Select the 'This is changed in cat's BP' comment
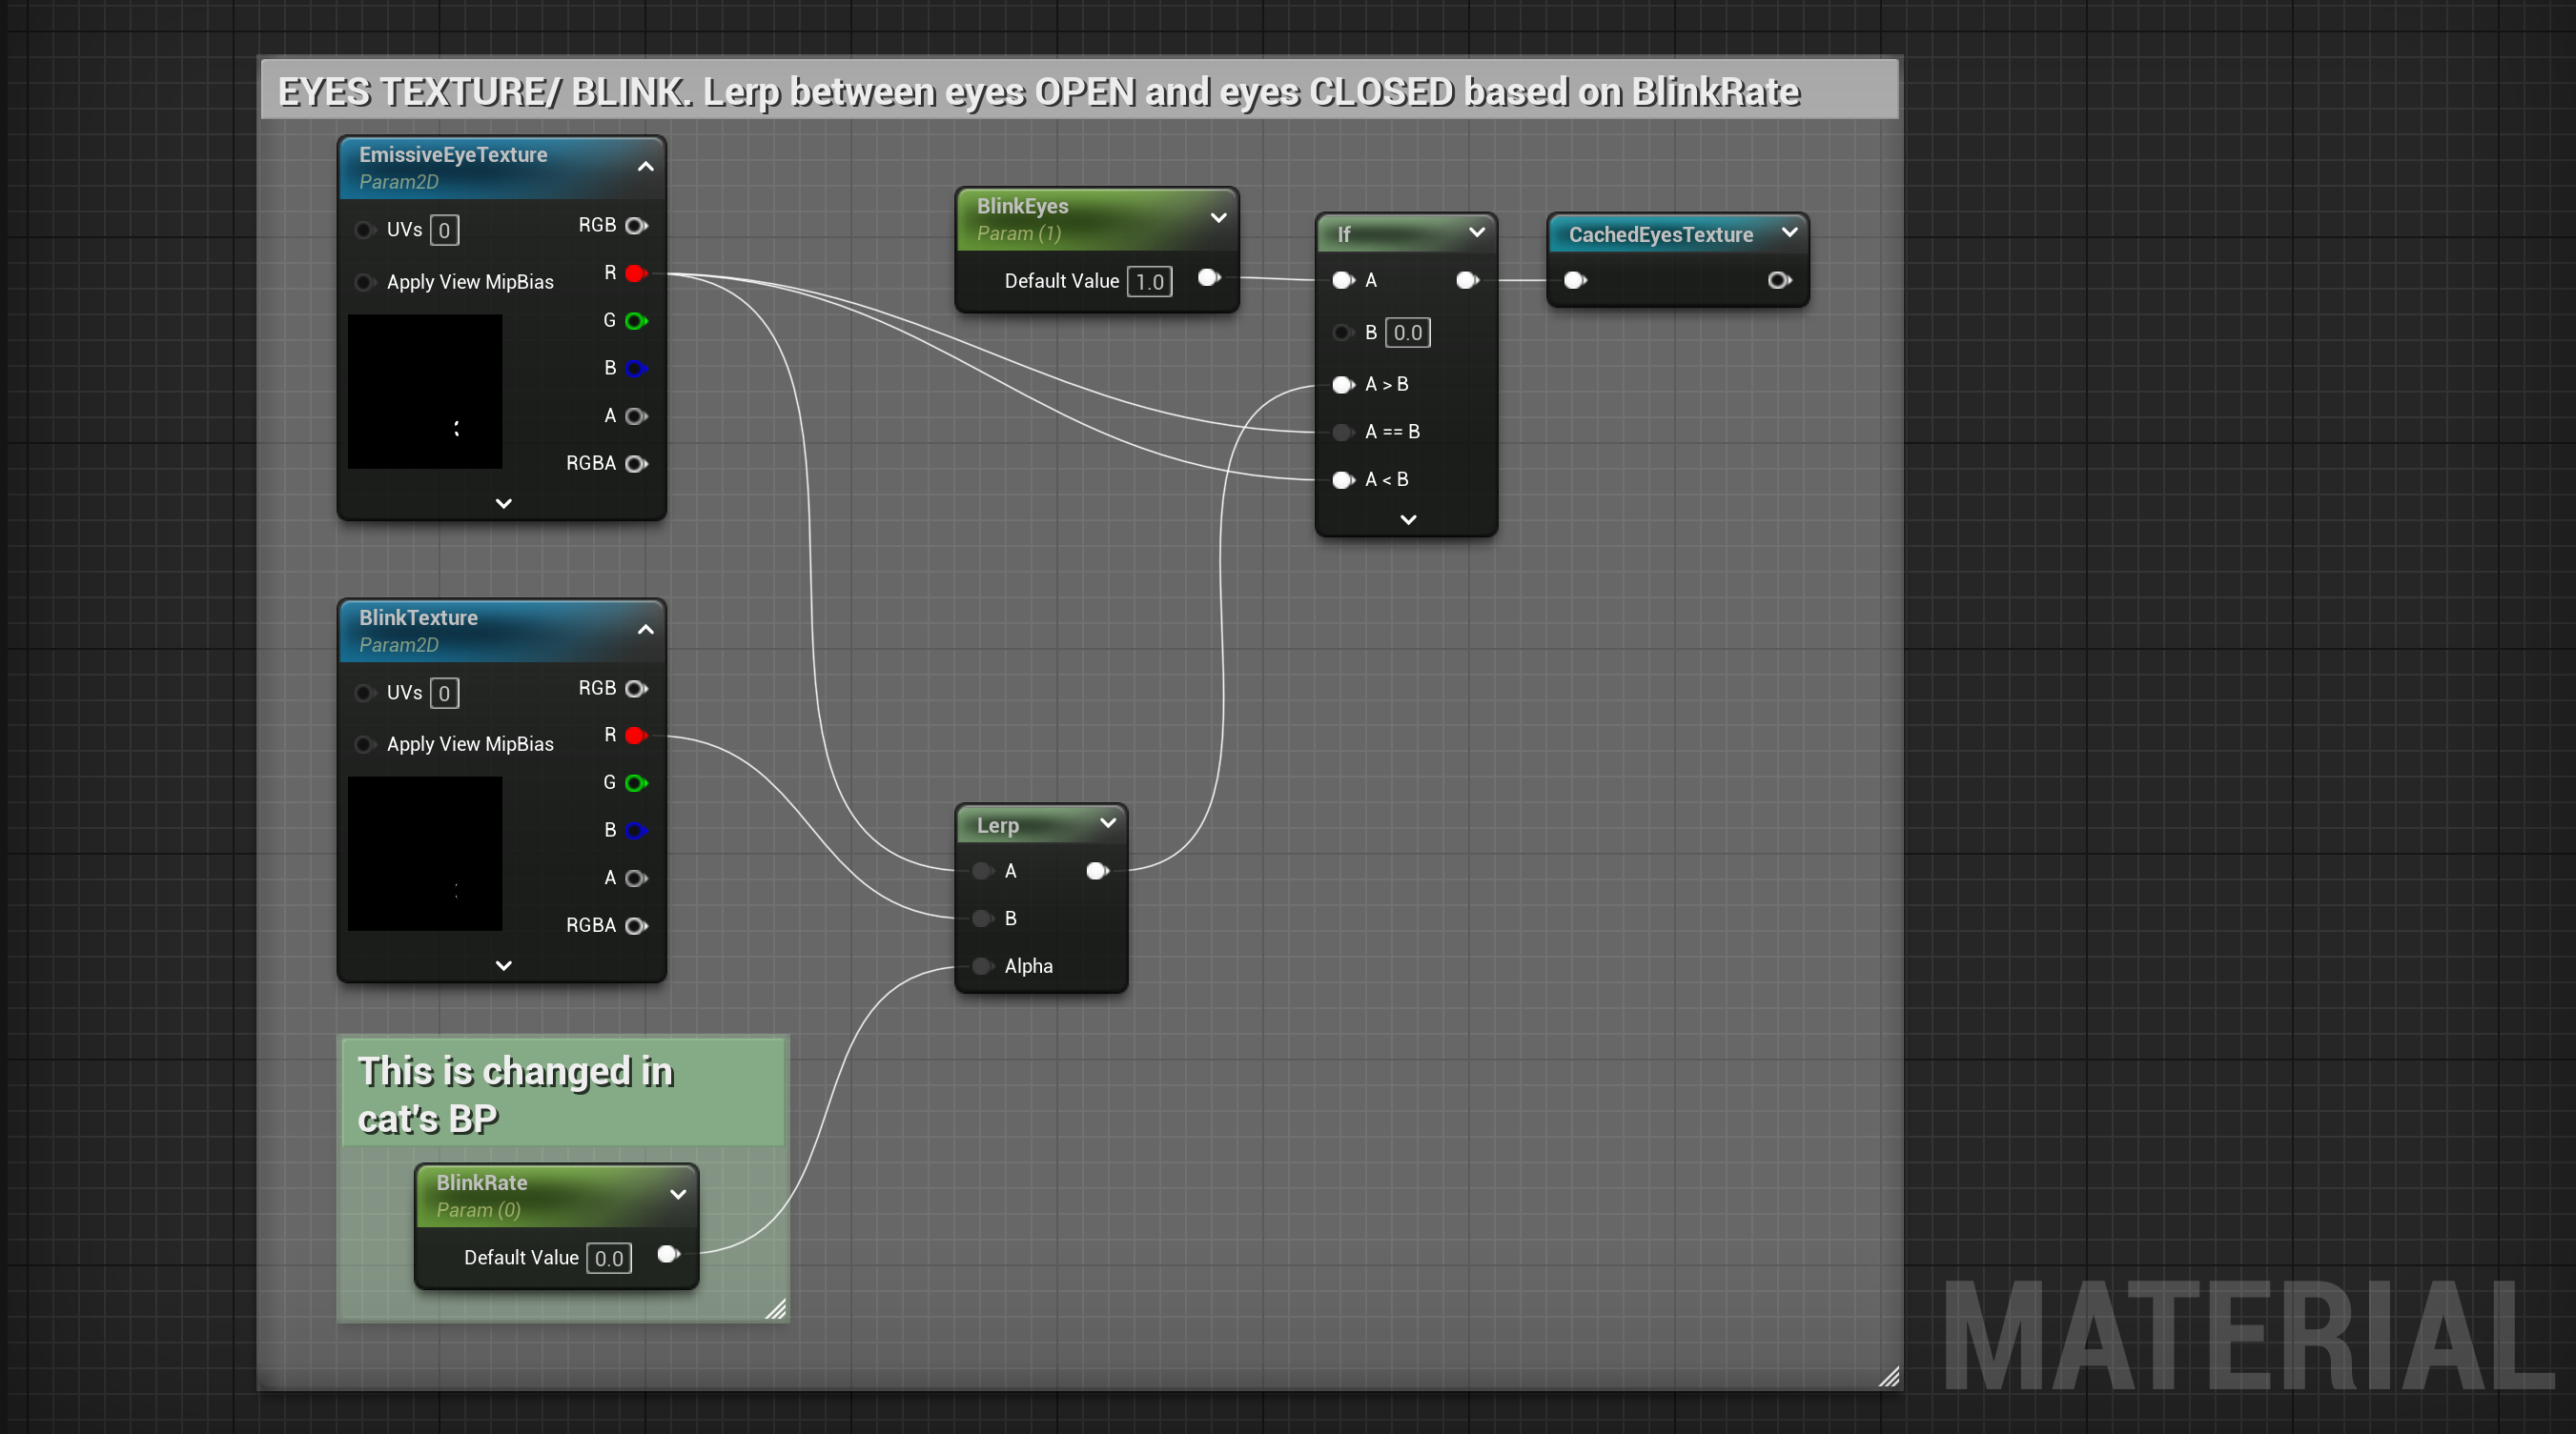Viewport: 2576px width, 1434px height. [x=563, y=1092]
